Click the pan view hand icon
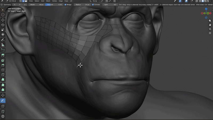This screenshot has height=120, width=213. pos(210,25)
